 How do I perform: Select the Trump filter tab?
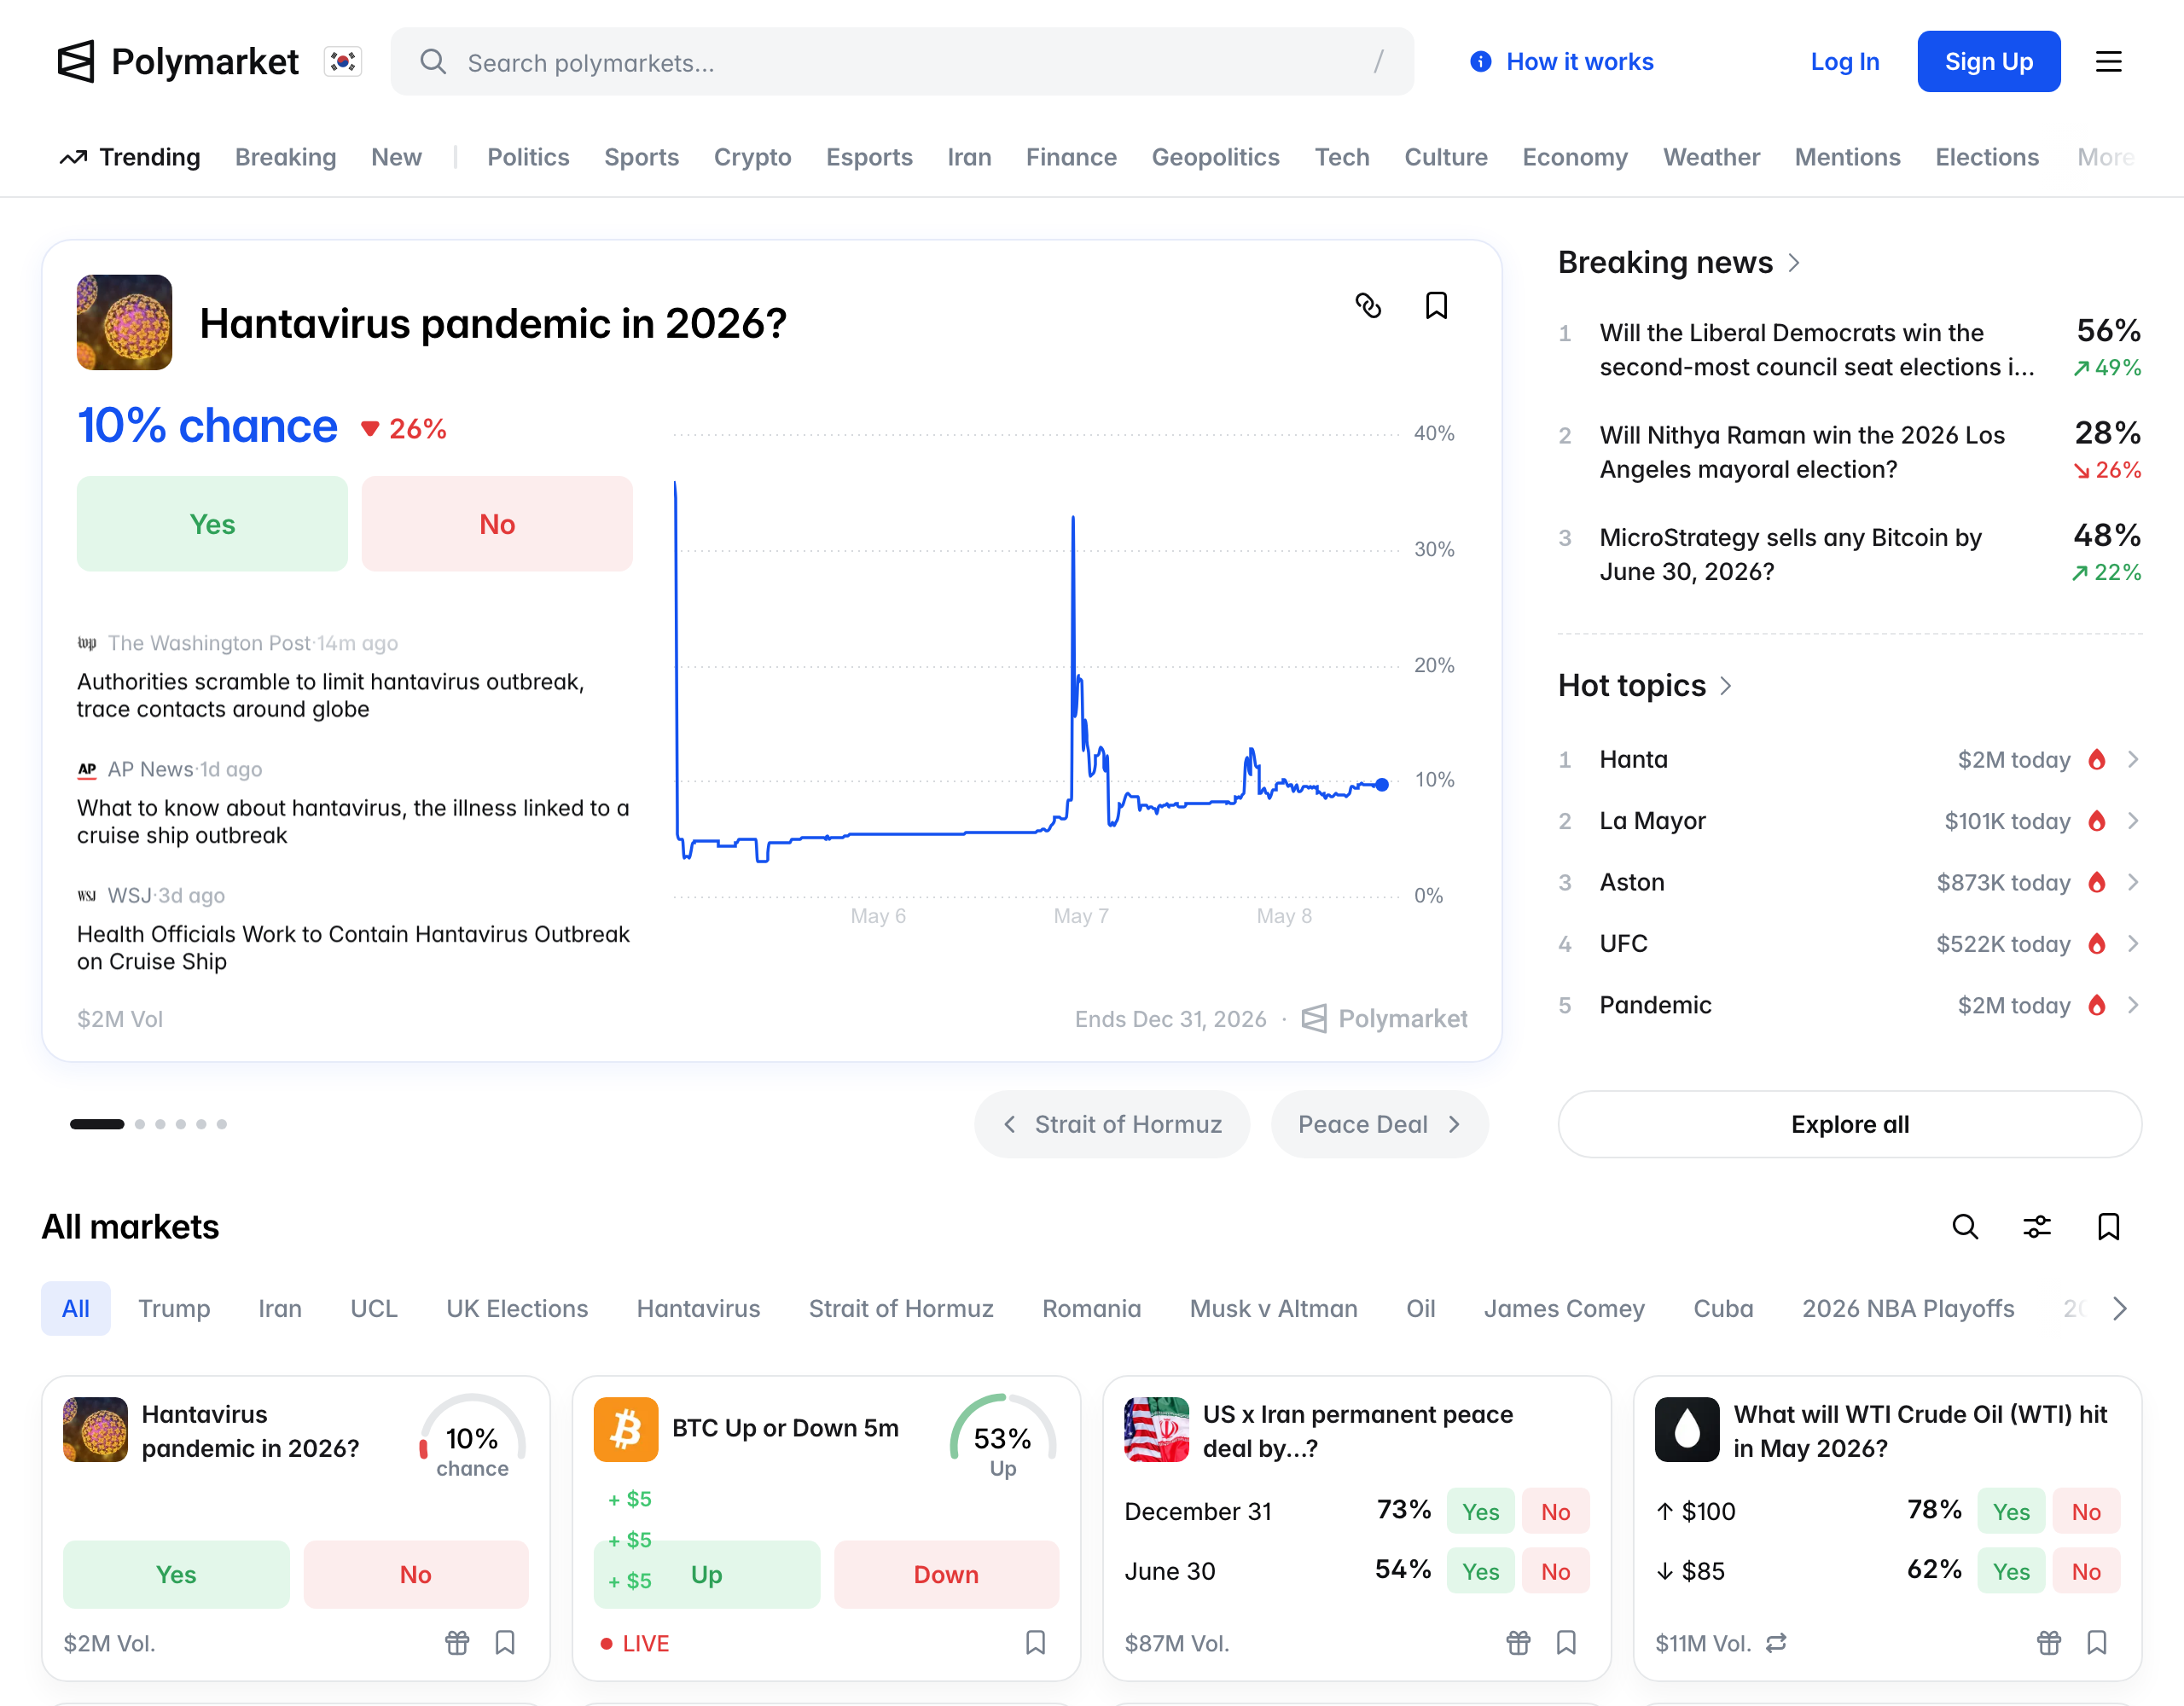174,1308
